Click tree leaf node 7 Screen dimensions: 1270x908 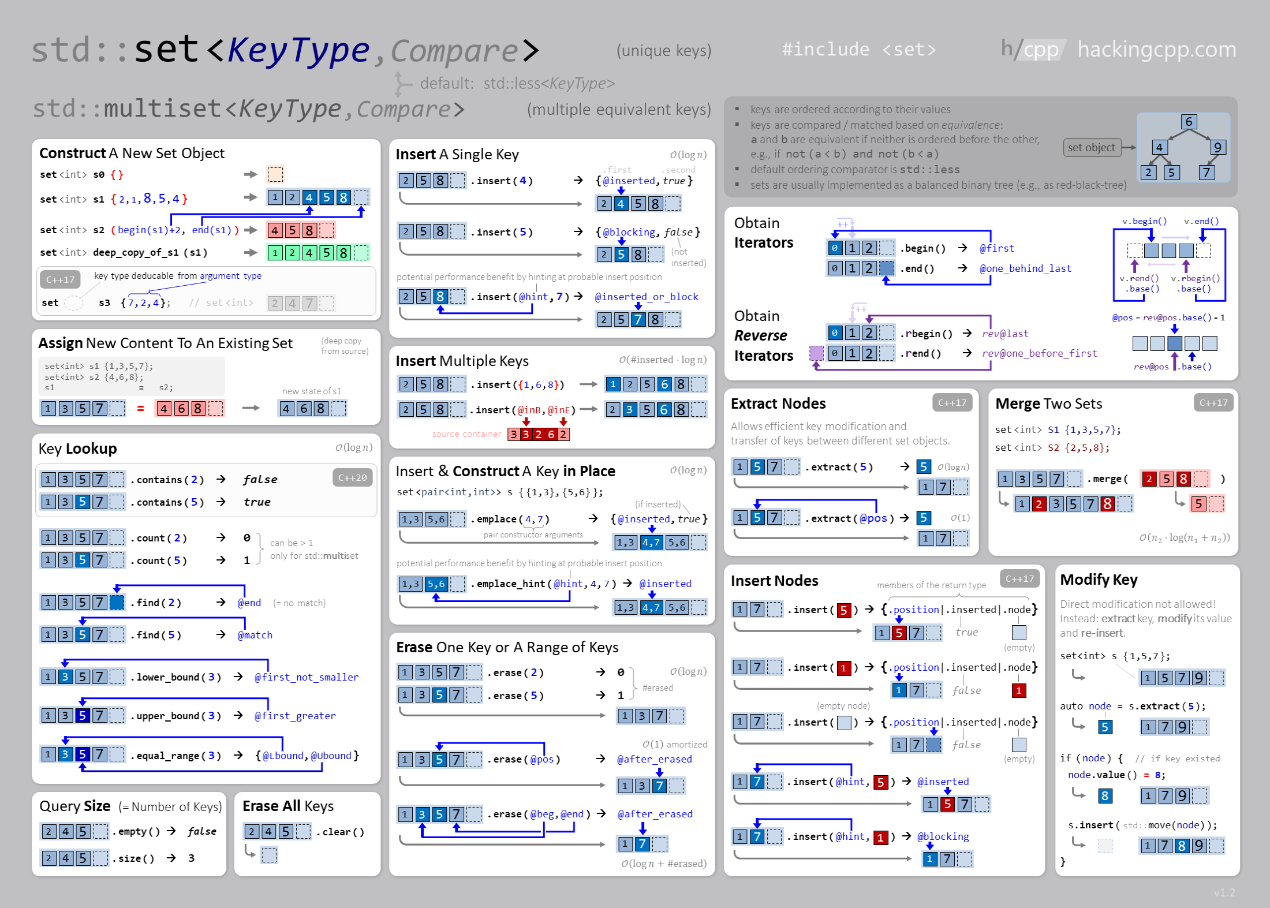coord(1206,173)
